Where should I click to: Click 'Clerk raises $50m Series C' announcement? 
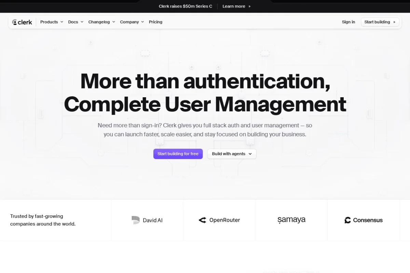[x=186, y=6]
